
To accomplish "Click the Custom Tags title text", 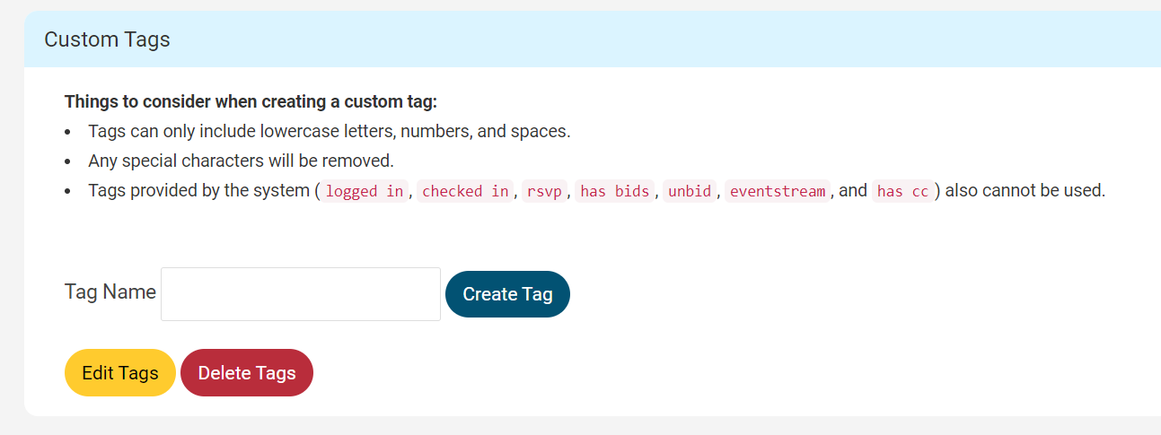I will [107, 39].
